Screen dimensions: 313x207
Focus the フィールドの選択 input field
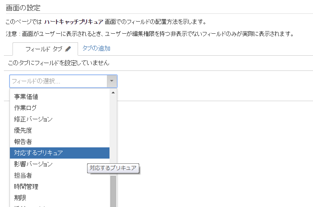coord(59,81)
